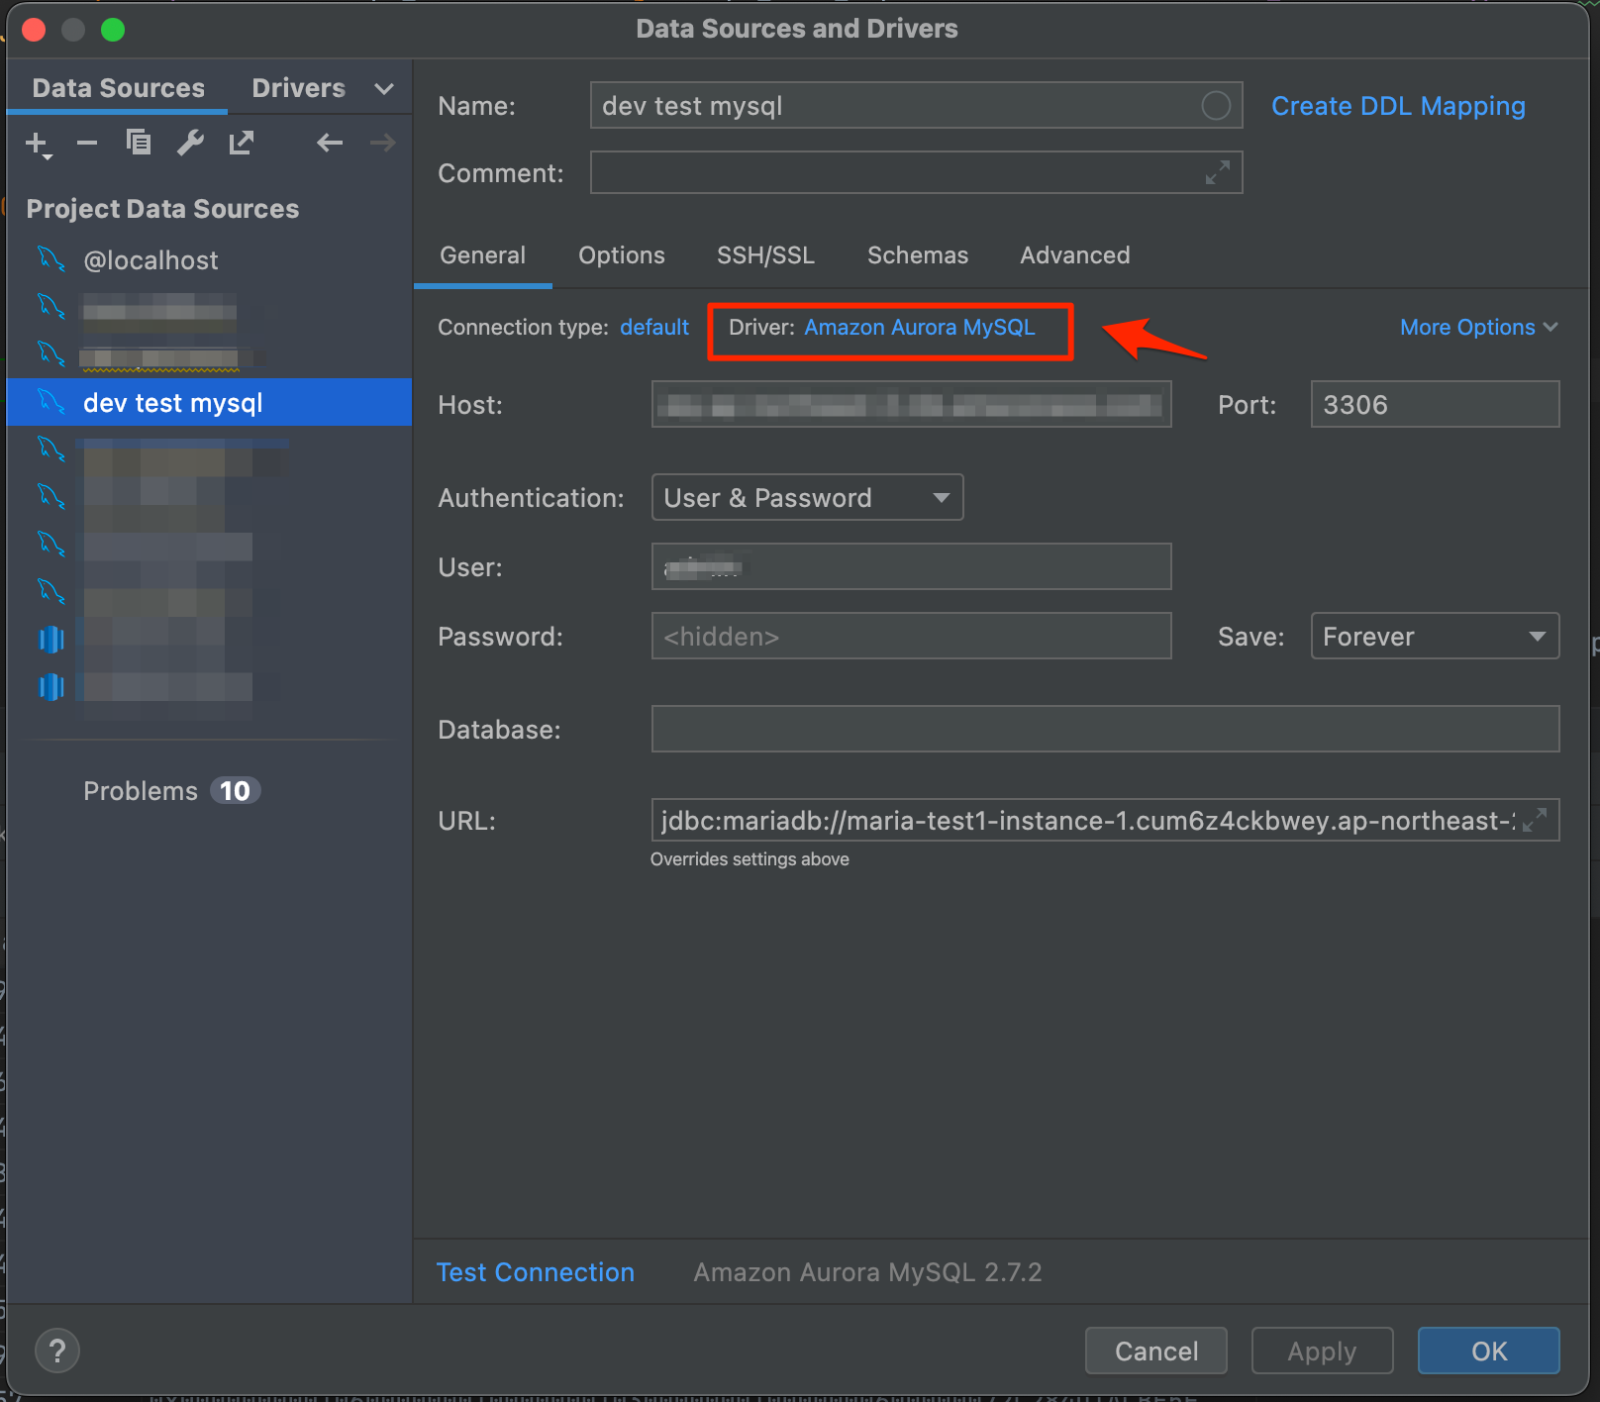Image resolution: width=1600 pixels, height=1402 pixels.
Task: Expand the tabs overflow chevron beside Drivers
Action: point(384,88)
